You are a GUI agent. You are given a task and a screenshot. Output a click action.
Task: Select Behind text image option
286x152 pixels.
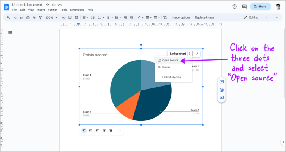[x=104, y=131]
